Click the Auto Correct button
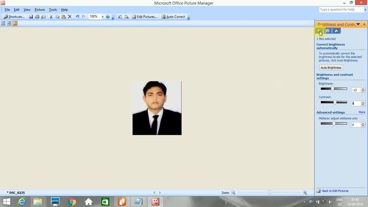 coord(173,17)
